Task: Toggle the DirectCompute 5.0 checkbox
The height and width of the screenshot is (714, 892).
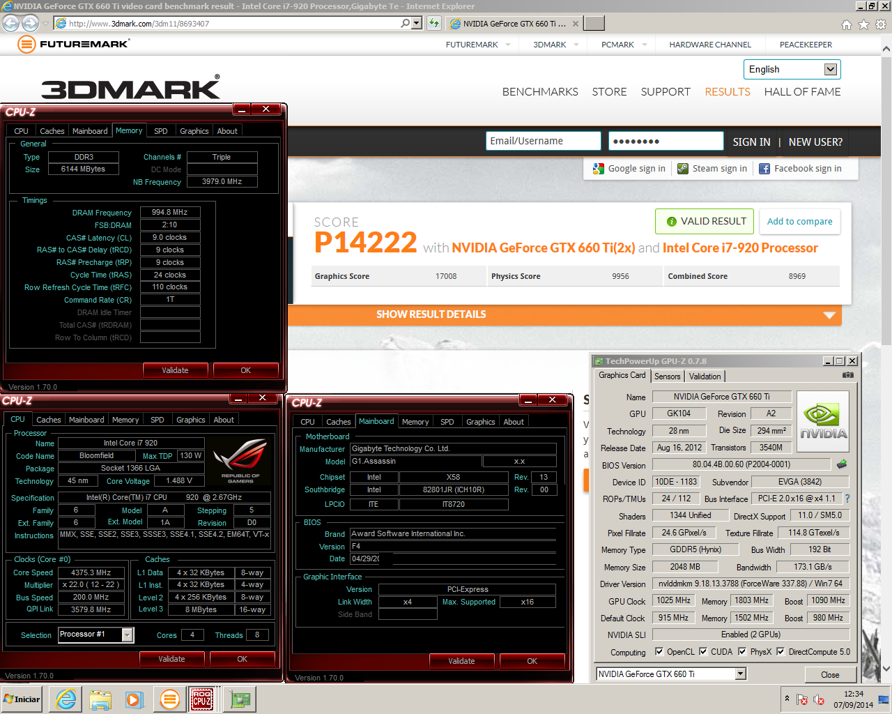Action: point(780,652)
